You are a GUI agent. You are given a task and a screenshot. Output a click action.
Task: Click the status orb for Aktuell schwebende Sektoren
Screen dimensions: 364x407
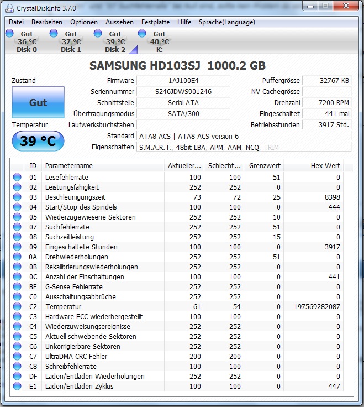point(17,336)
